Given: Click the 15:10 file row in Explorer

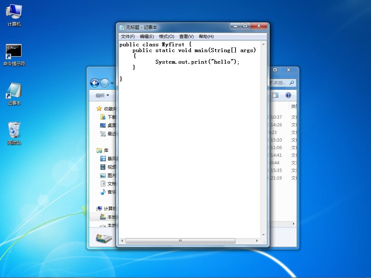Looking at the screenshot, I should click(x=283, y=140).
